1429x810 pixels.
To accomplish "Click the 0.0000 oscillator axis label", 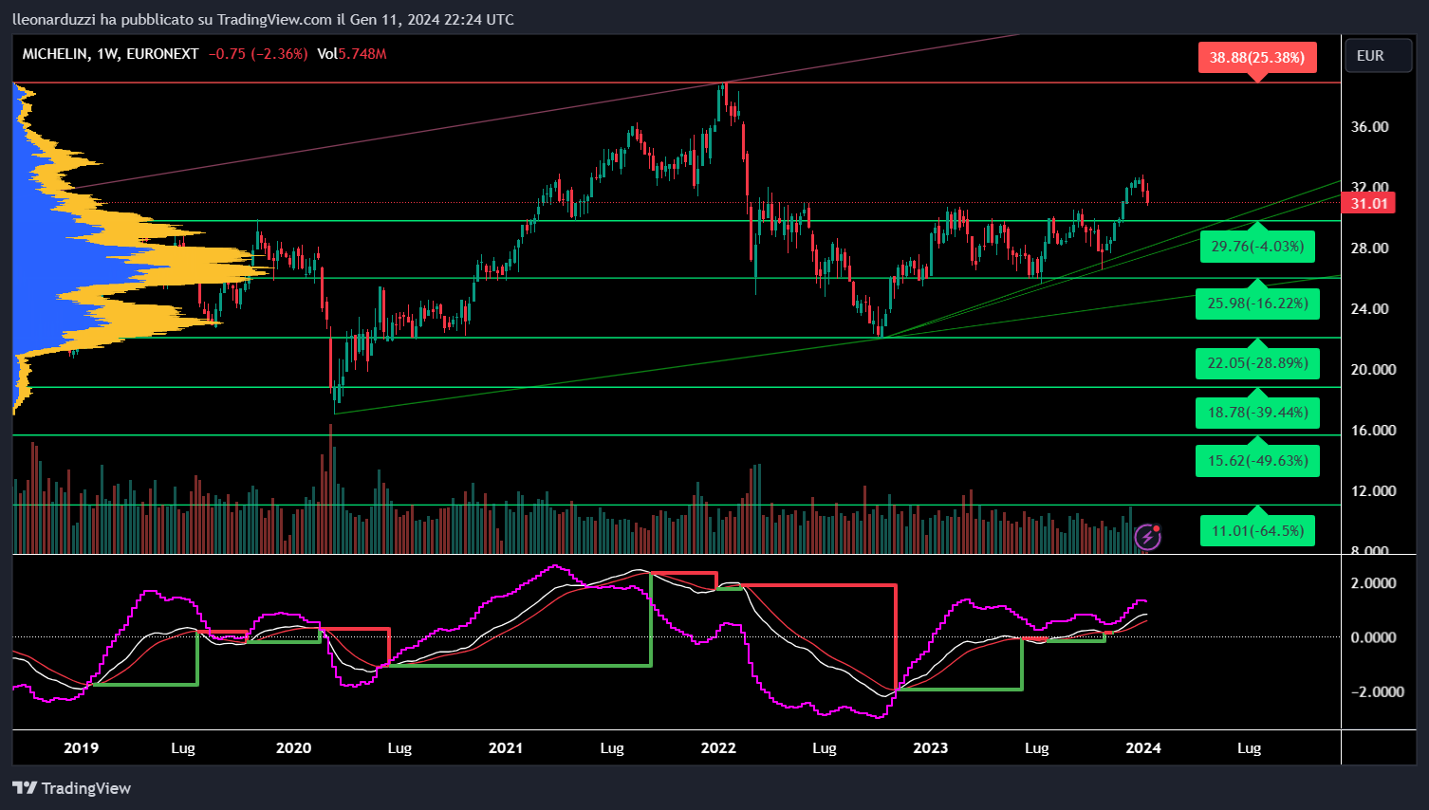I will pos(1373,637).
